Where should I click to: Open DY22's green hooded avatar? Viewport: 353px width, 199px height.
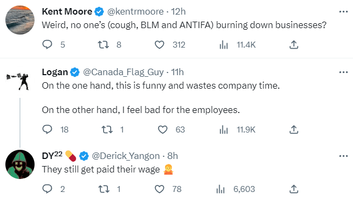tap(20, 164)
